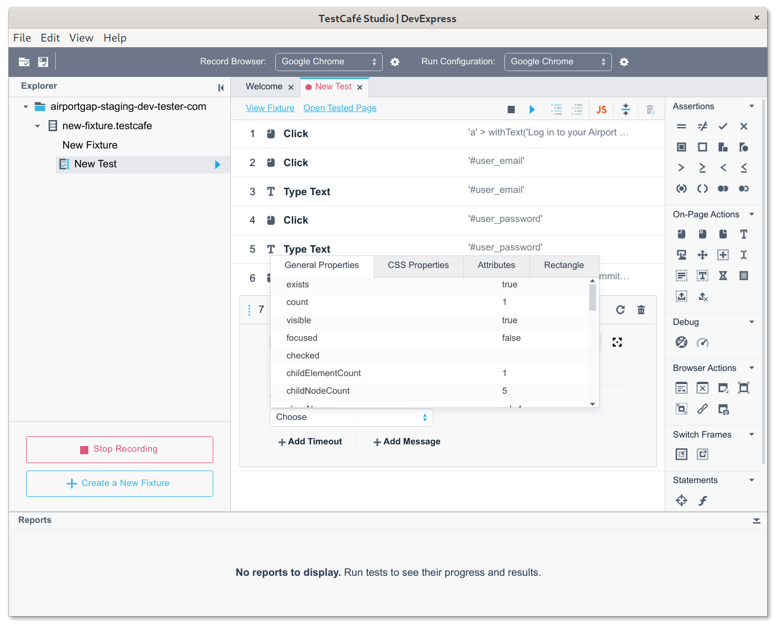
Task: Stop the test with the square icon
Action: (511, 109)
